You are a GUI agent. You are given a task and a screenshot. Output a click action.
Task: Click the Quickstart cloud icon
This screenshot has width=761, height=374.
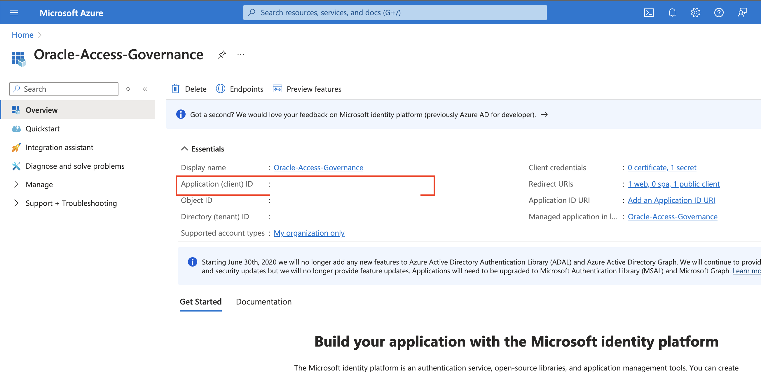click(x=16, y=129)
